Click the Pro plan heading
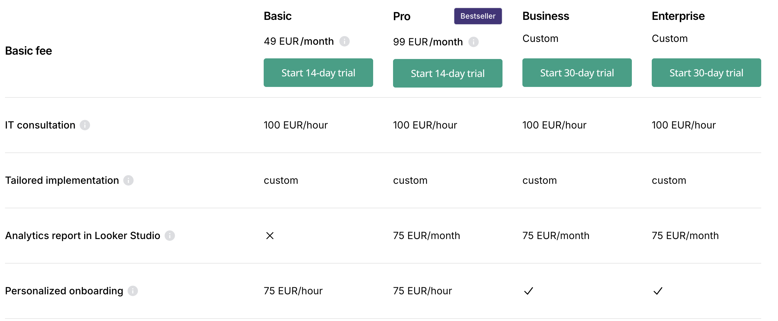 402,16
